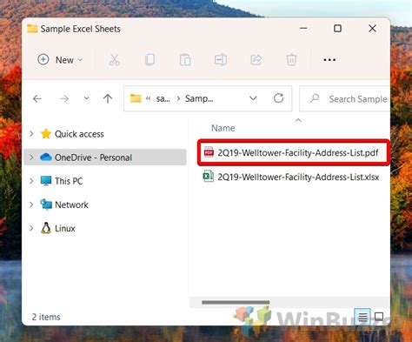The image size is (412, 342).
Task: Click the 'Samp...' breadcrumb segment
Action: [x=199, y=98]
